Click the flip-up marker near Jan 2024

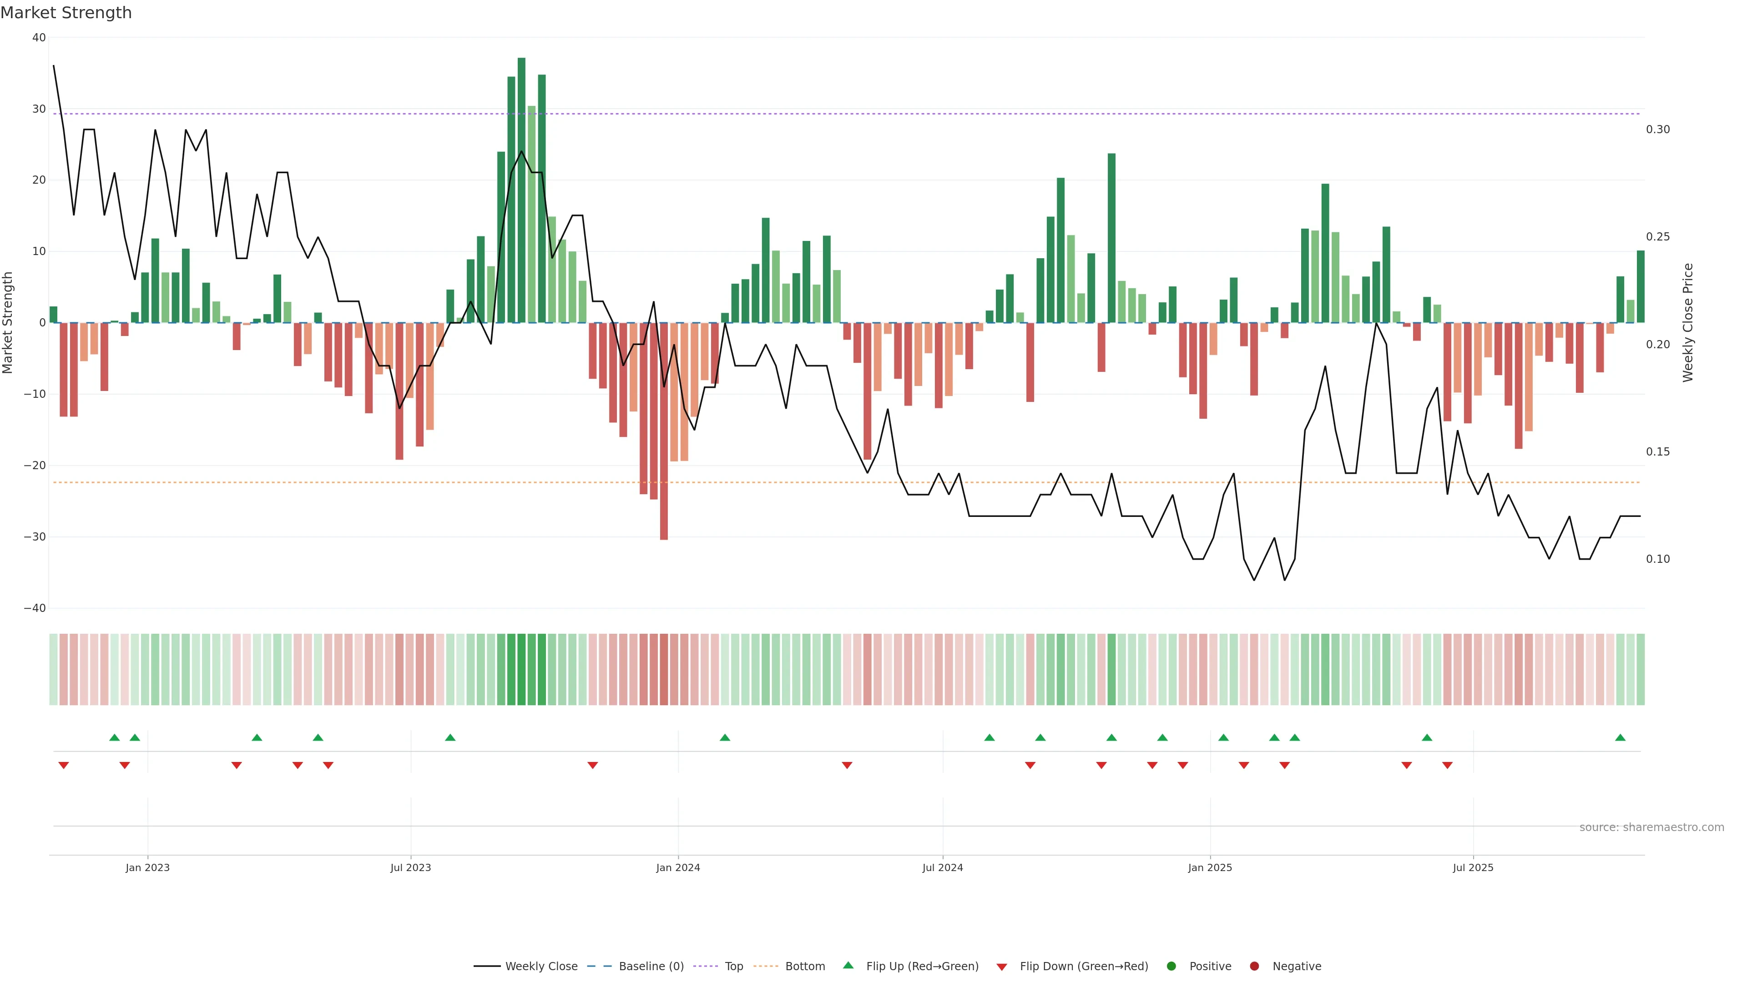click(725, 737)
